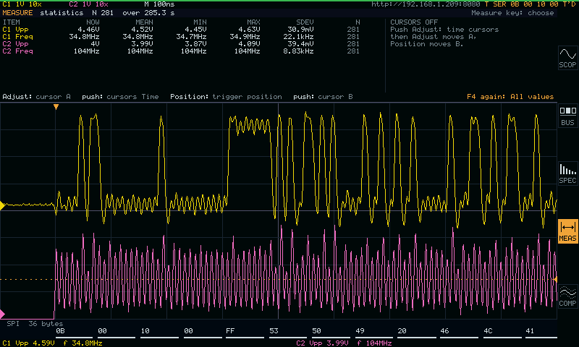
Task: Select the C2 Freq measurement row
Action: pos(181,51)
